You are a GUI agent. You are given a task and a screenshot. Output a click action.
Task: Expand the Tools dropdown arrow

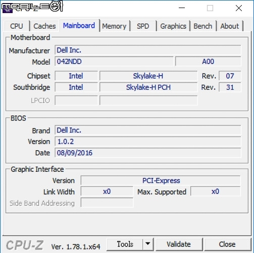point(148,244)
